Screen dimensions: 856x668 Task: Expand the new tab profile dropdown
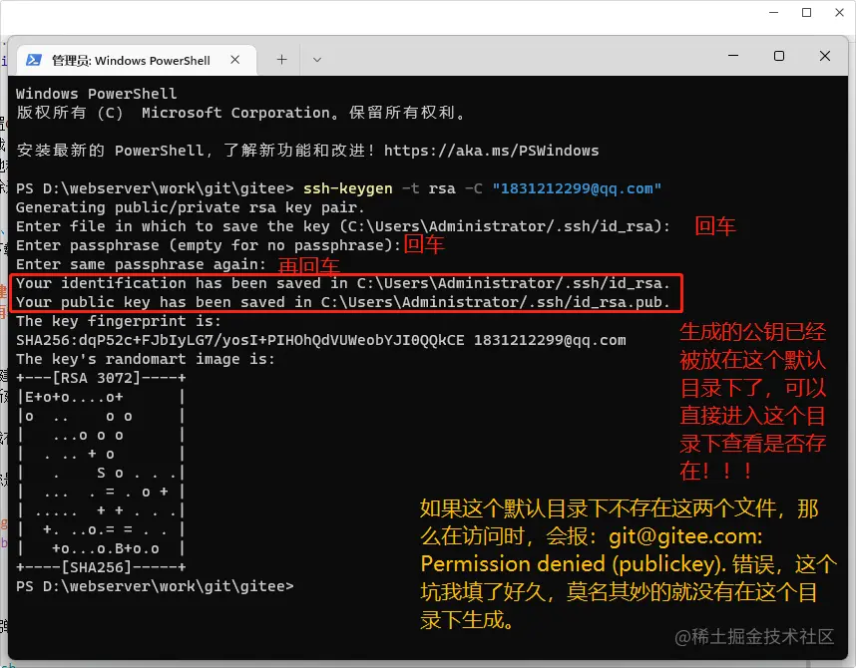[317, 60]
